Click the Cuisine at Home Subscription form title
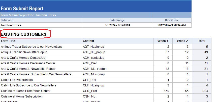 22,96
